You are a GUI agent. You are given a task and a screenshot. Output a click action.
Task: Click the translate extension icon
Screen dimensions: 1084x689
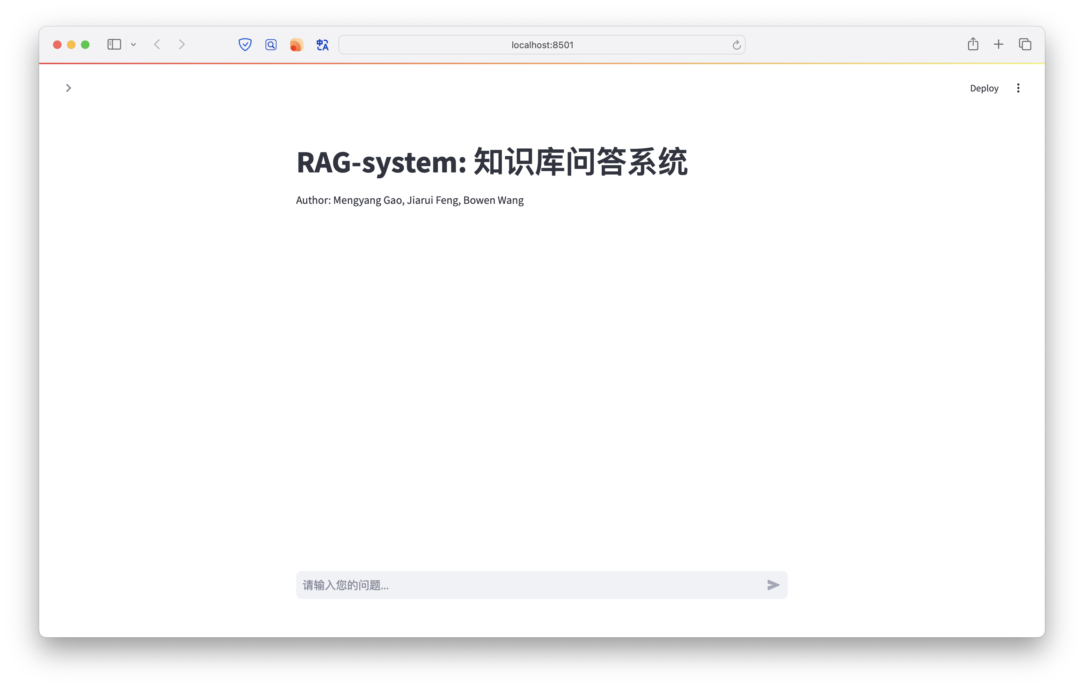pyautogui.click(x=321, y=45)
